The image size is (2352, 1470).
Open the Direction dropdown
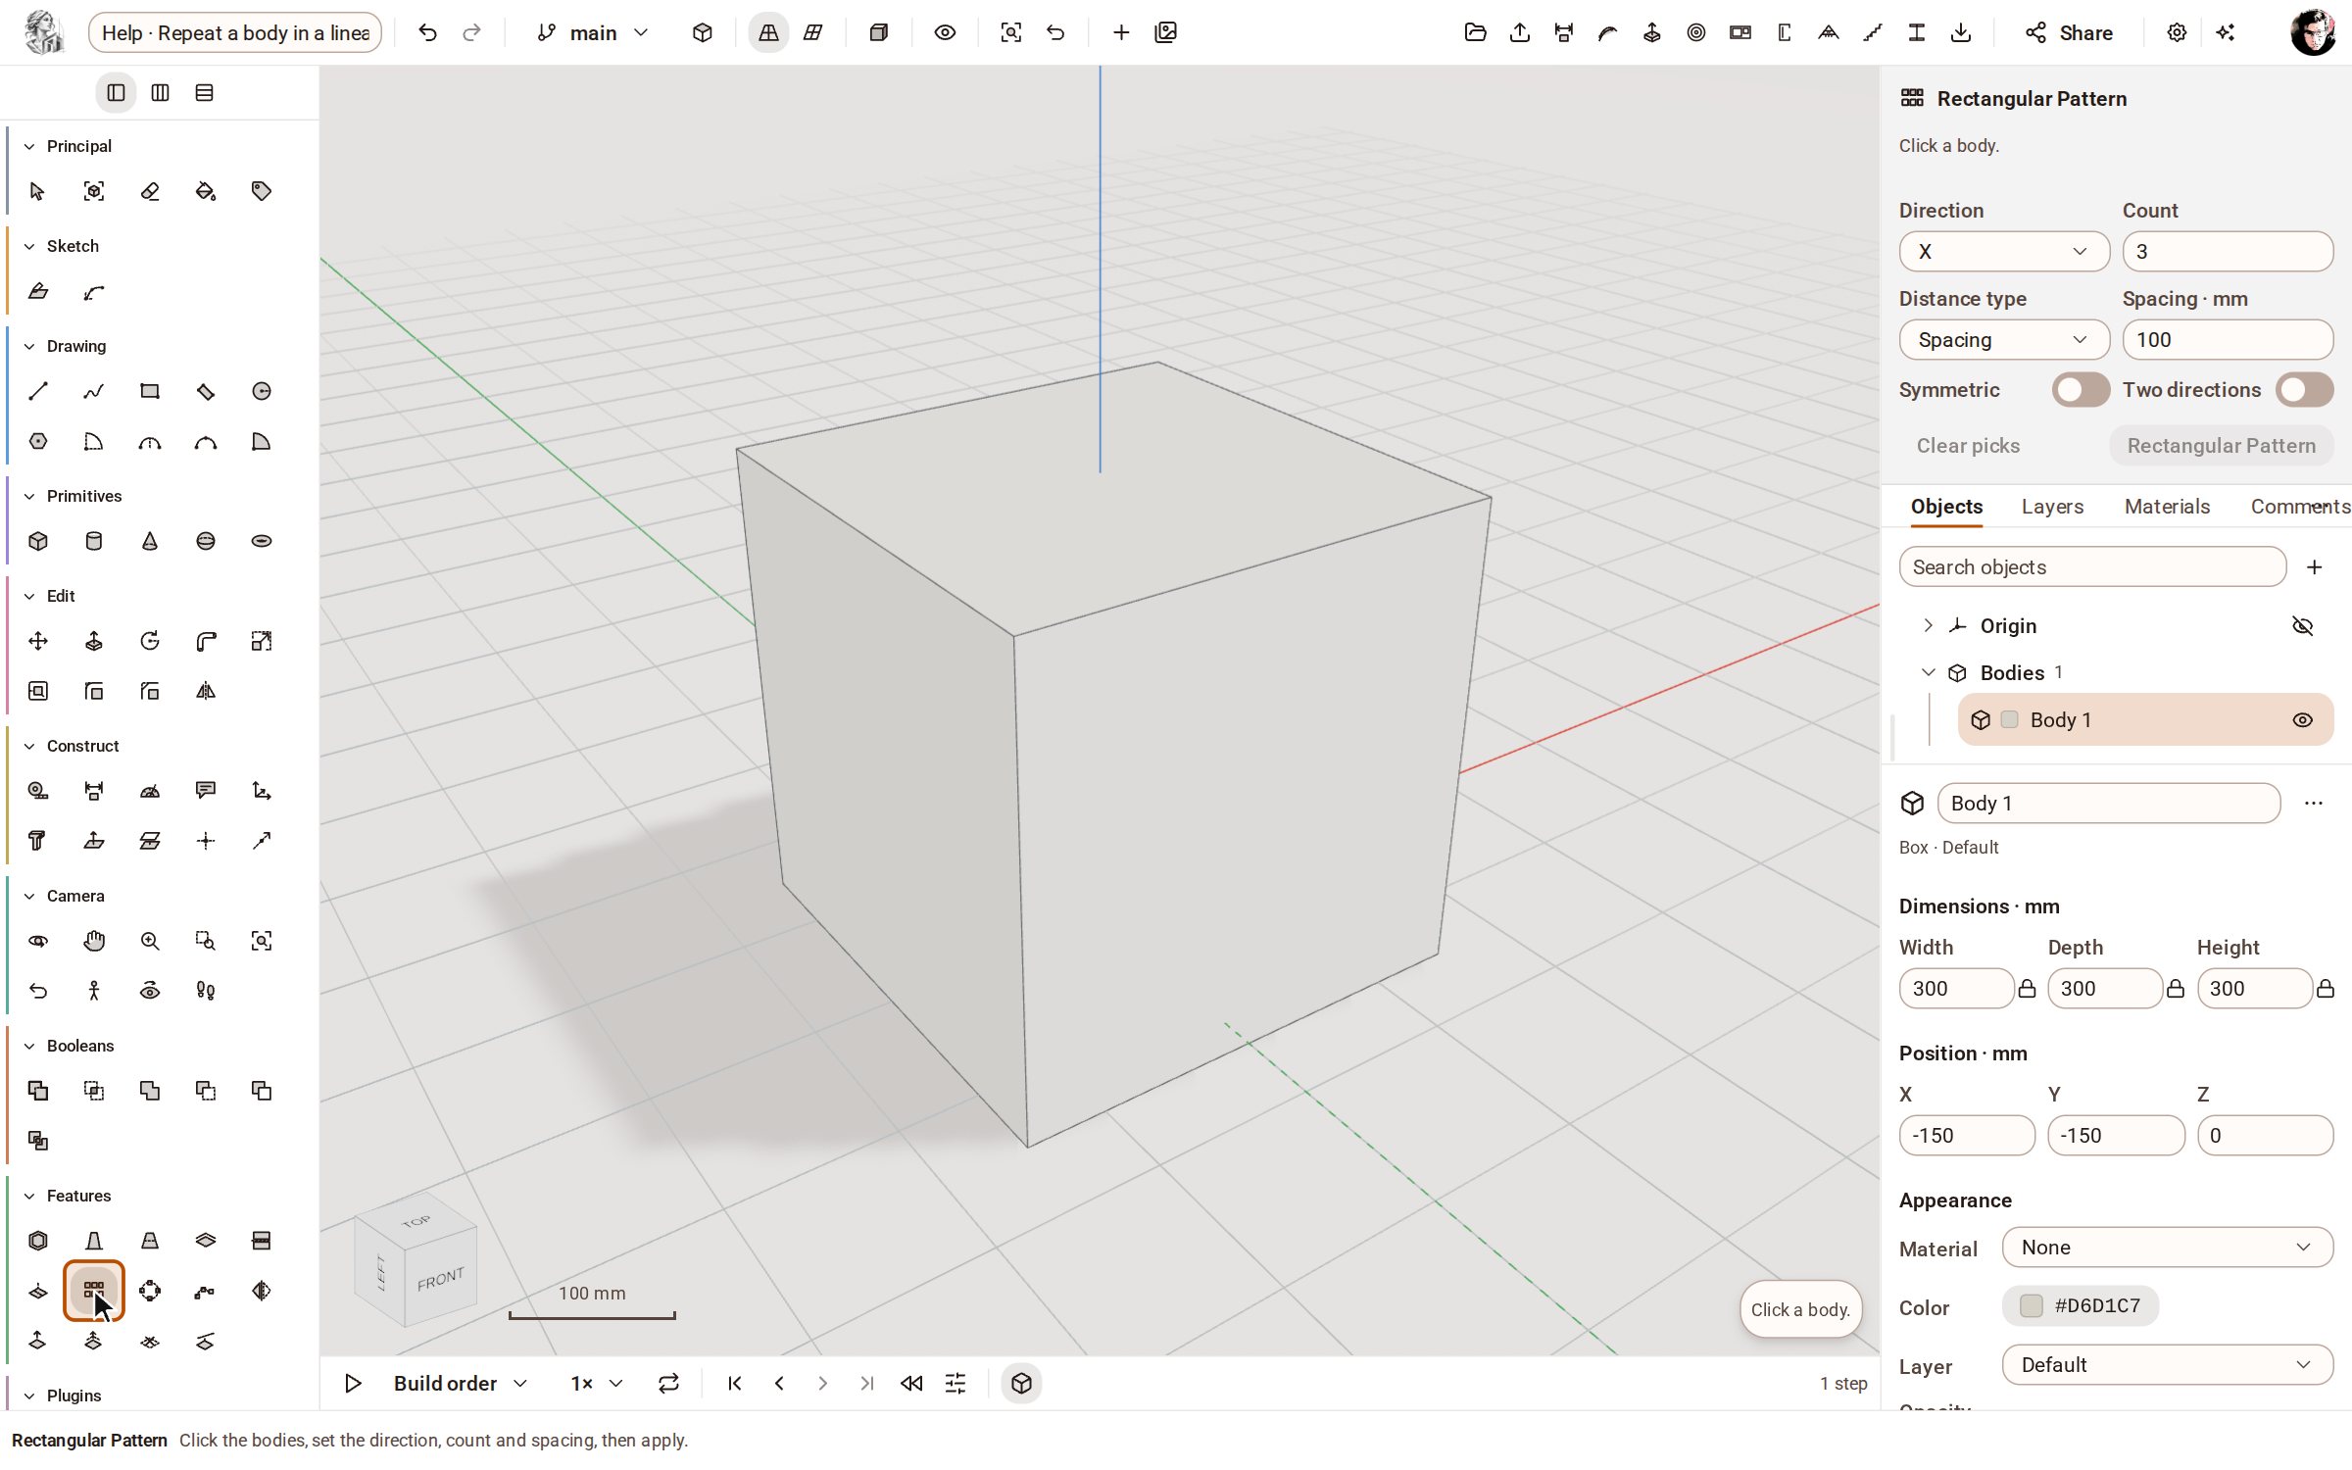[2003, 252]
